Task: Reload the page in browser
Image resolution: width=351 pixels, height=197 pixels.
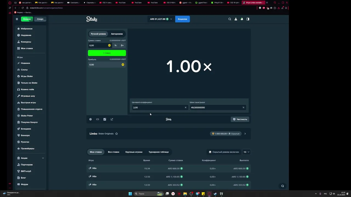Action: coord(22,8)
